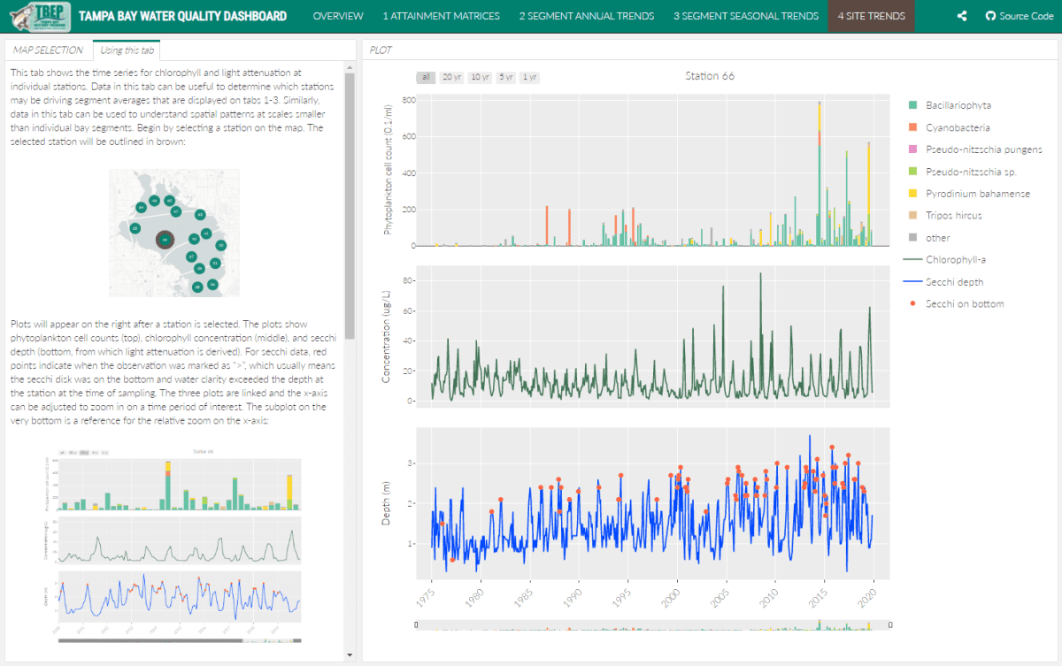Select the 20 yr range button
1062x666 pixels.
pos(451,77)
